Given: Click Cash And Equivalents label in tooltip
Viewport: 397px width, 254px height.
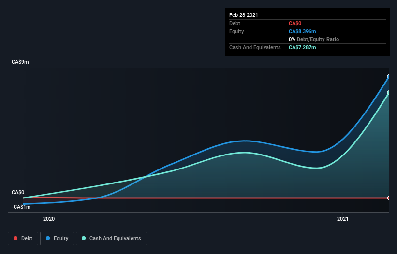Looking at the screenshot, I should 255,47.
